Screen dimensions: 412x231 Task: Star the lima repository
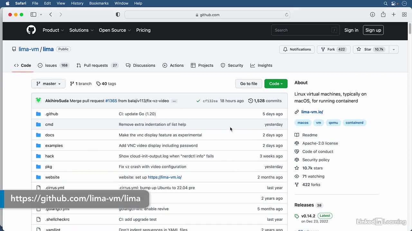371,49
